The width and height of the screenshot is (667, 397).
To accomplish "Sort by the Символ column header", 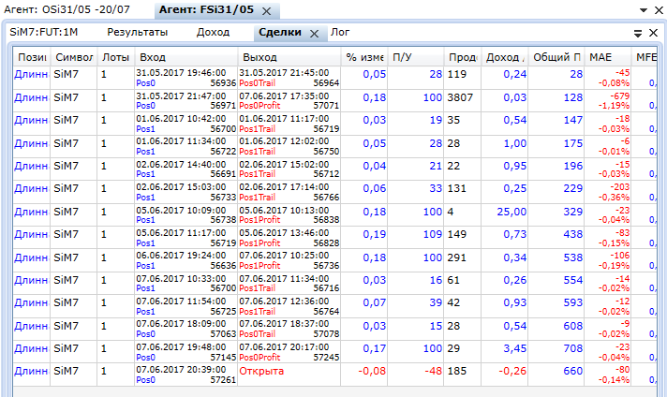I will [74, 57].
